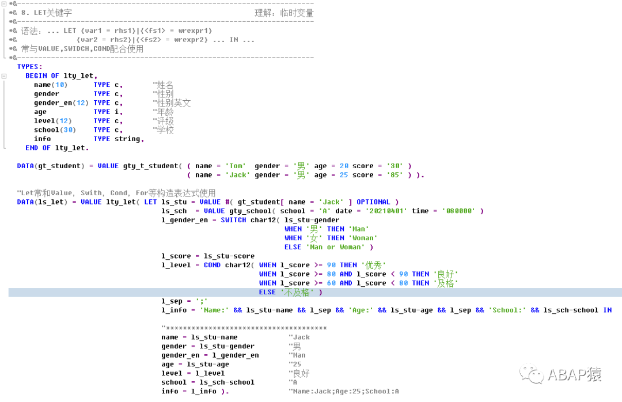Click 'Man or Woman' ELSE literal
This screenshot has width=622, height=402.
click(335, 247)
